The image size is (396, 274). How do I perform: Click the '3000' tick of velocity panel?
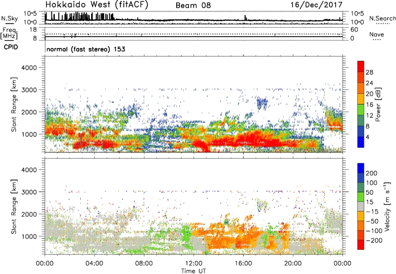pyautogui.click(x=29, y=192)
